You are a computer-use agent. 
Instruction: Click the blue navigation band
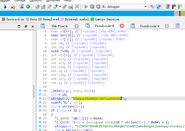tap(87, 13)
